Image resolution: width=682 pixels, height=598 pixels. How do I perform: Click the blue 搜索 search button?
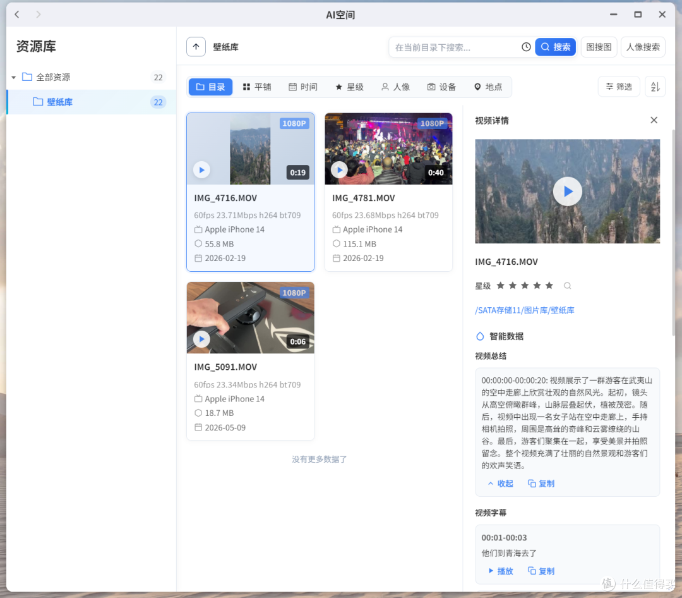(556, 47)
